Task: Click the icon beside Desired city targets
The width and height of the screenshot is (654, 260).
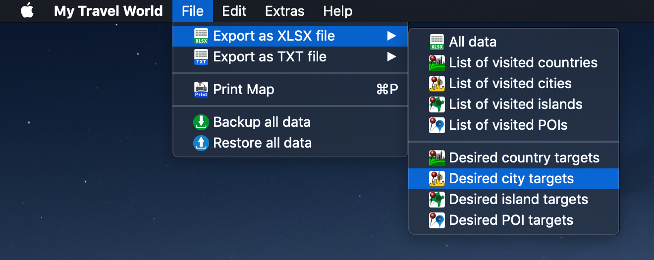Action: coord(437,179)
